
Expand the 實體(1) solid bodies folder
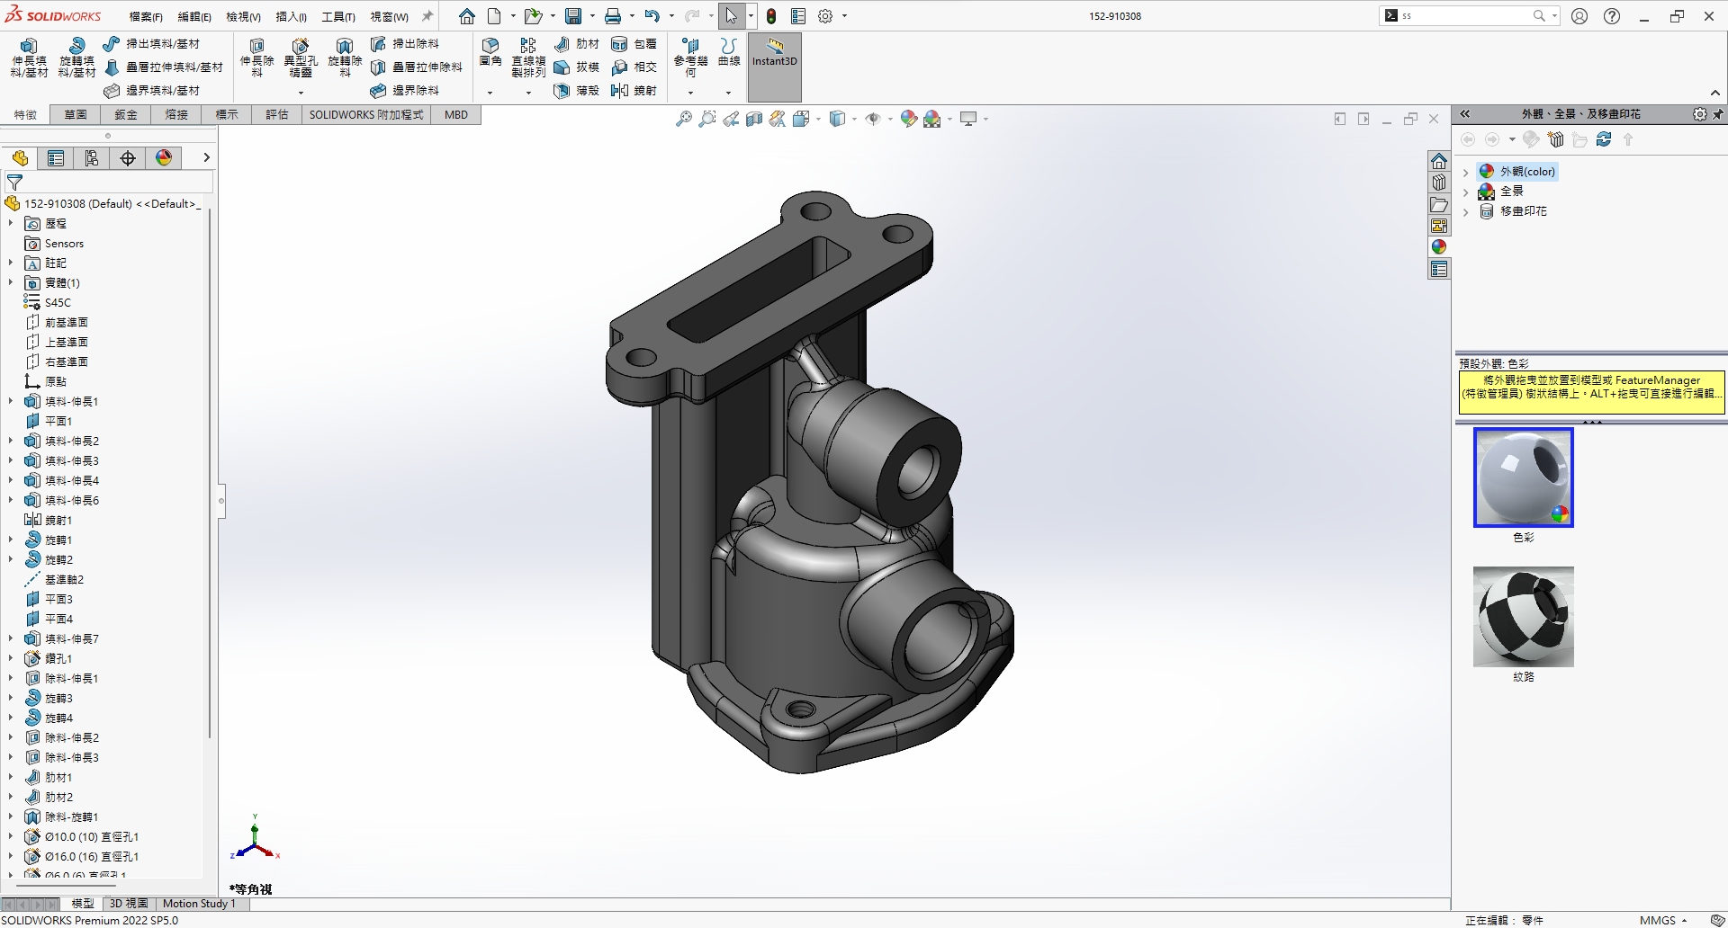pos(11,282)
